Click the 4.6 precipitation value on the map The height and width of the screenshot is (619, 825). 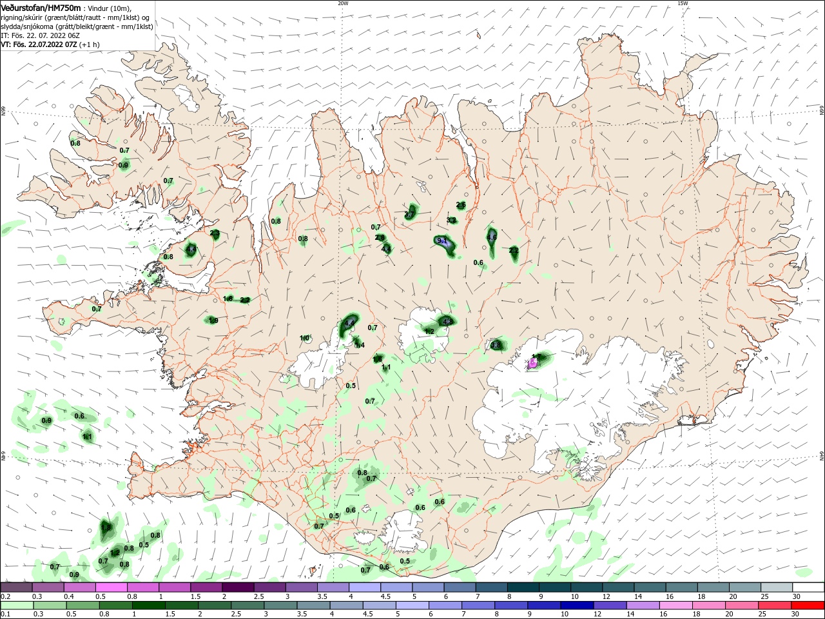coord(492,237)
